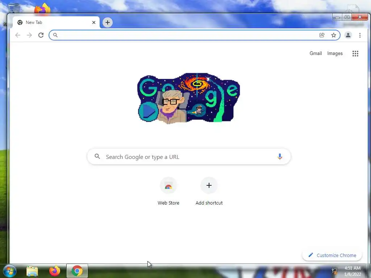Open Chrome three-dot menu
The height and width of the screenshot is (278, 371).
360,35
